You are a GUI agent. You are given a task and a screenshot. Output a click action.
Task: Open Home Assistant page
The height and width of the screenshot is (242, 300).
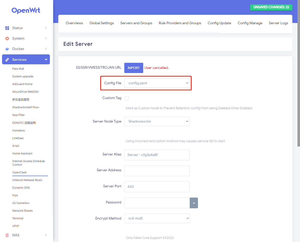(23, 153)
